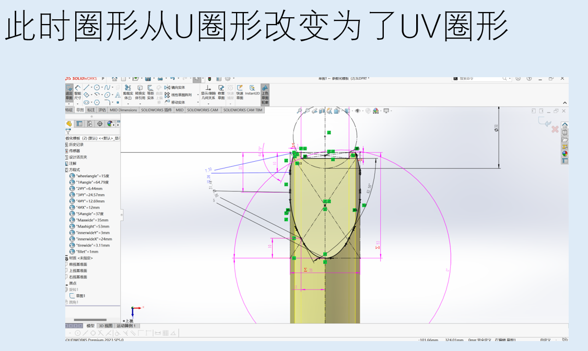Cancel sketch with red X corner icon
This screenshot has height=351, width=588.
[x=555, y=130]
